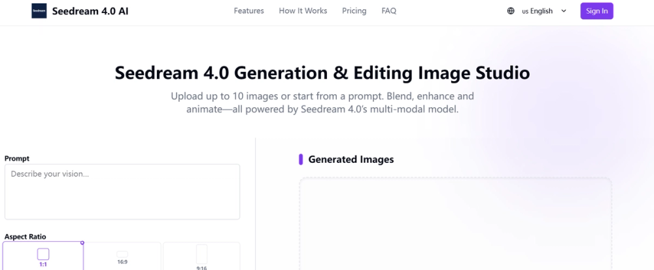
Task: Click the globe language icon
Action: pyautogui.click(x=511, y=11)
